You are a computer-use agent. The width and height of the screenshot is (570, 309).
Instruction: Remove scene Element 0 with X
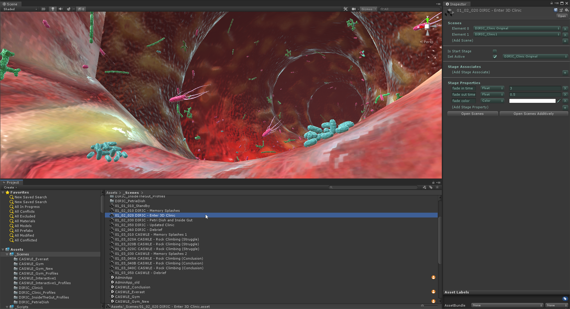[565, 29]
